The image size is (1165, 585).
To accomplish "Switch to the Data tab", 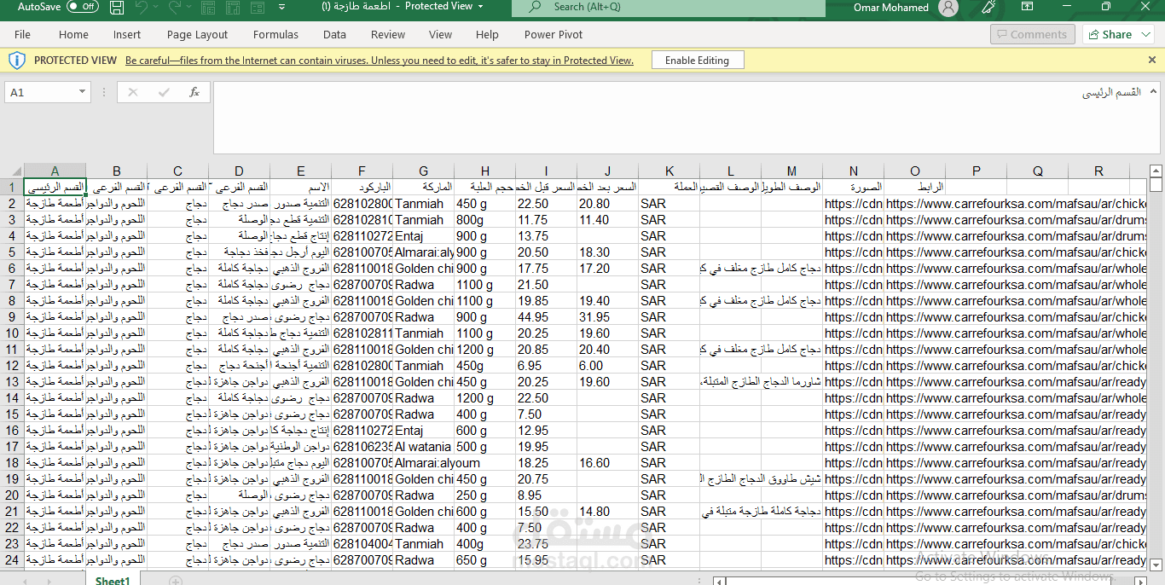I will pyautogui.click(x=334, y=35).
